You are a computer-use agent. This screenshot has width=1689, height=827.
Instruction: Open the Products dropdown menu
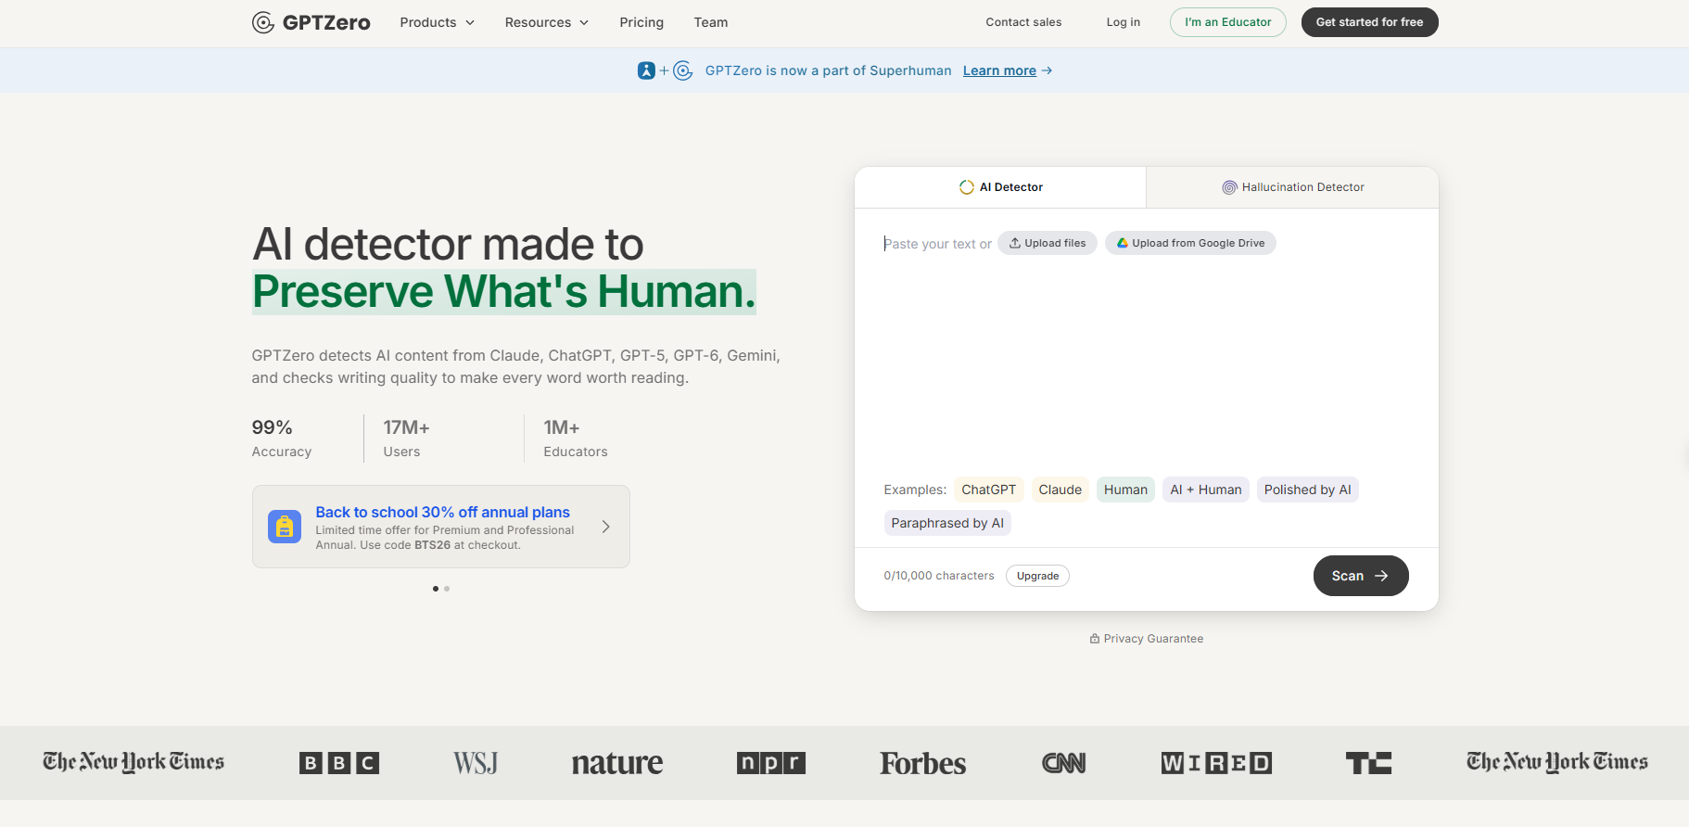click(437, 22)
